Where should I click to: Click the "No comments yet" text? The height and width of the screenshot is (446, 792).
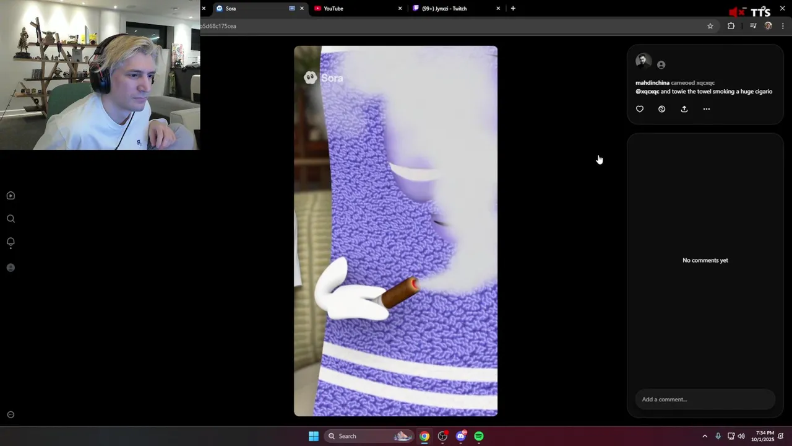(705, 260)
